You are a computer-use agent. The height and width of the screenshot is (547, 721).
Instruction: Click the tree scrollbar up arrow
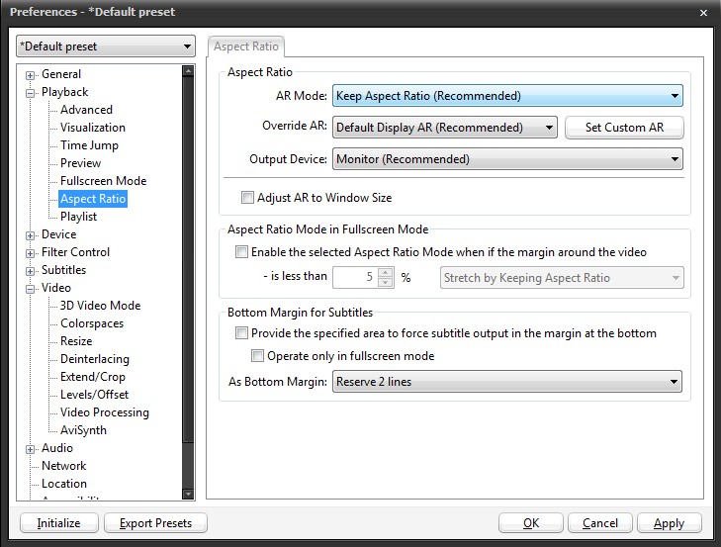[188, 71]
